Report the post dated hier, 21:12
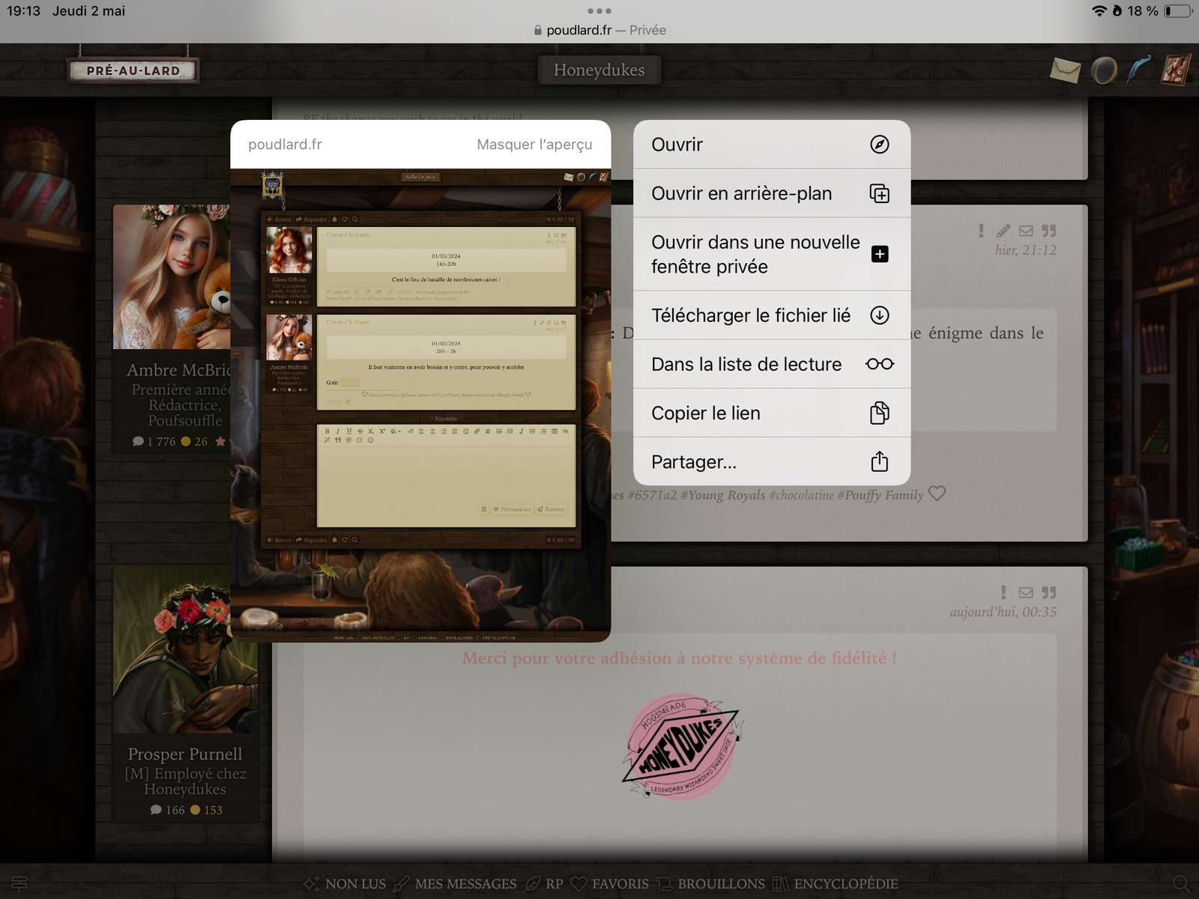Screen dimensions: 1199x899 (981, 231)
